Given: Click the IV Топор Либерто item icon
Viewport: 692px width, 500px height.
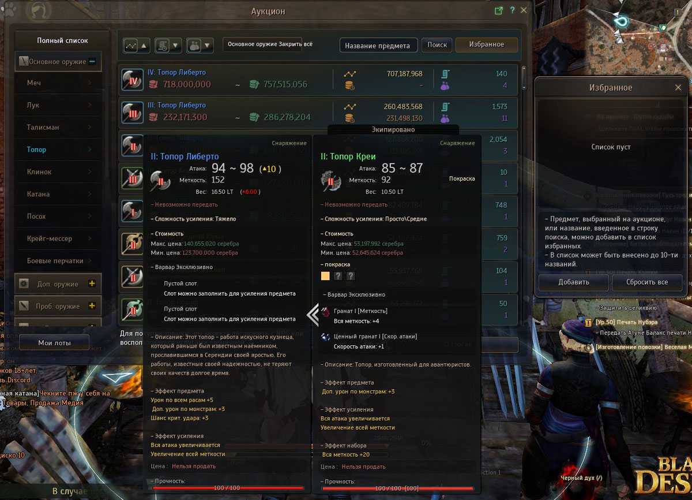Looking at the screenshot, I should [133, 80].
